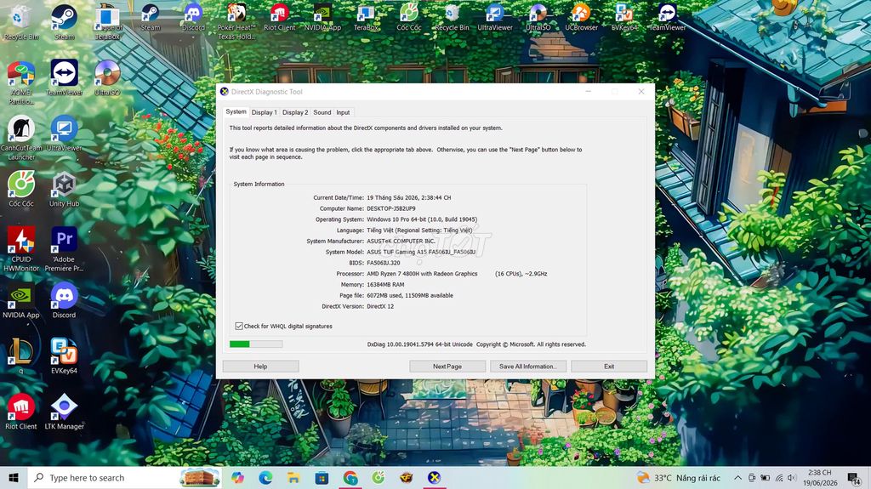This screenshot has width=871, height=489.
Task: Click DirectX Diagnostic Tool title icon
Action: pyautogui.click(x=225, y=92)
